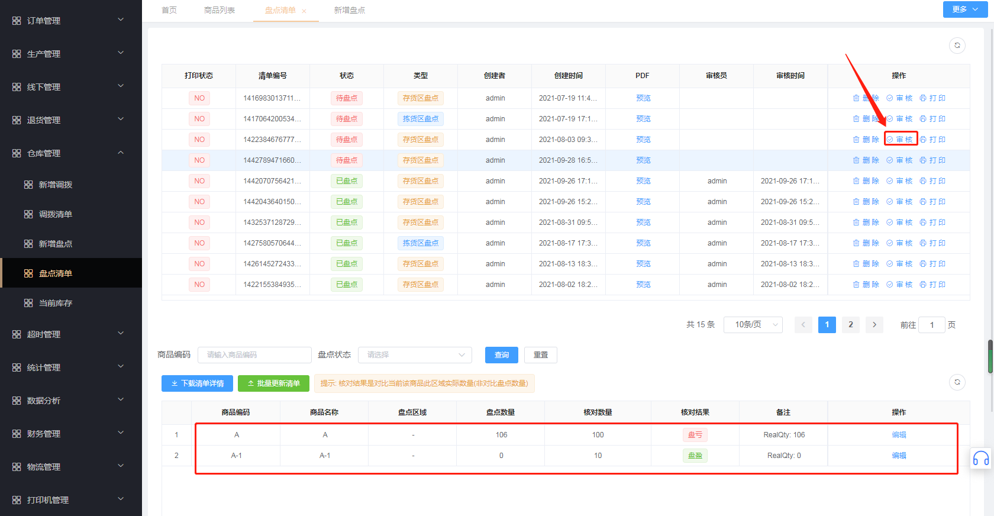
Task: Click 批量更新清单 button
Action: pyautogui.click(x=273, y=383)
